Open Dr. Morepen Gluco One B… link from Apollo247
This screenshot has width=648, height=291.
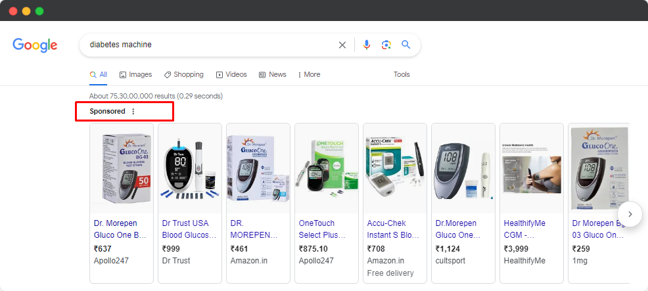click(x=120, y=229)
